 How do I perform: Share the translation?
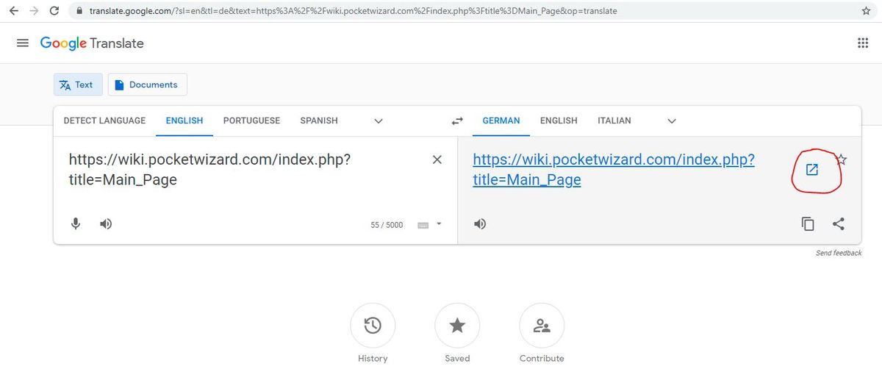pos(838,224)
